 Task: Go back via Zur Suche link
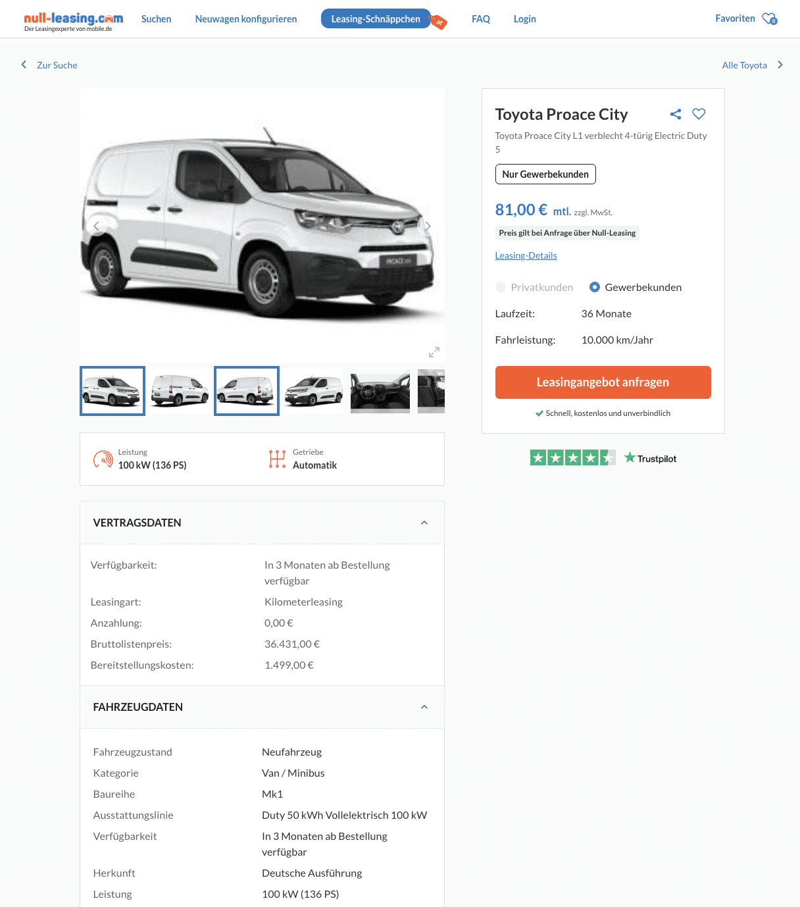57,65
